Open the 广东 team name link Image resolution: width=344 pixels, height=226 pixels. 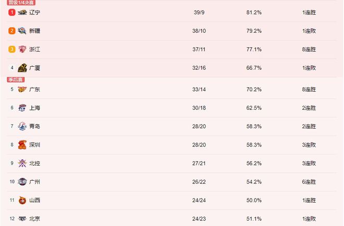(35, 90)
